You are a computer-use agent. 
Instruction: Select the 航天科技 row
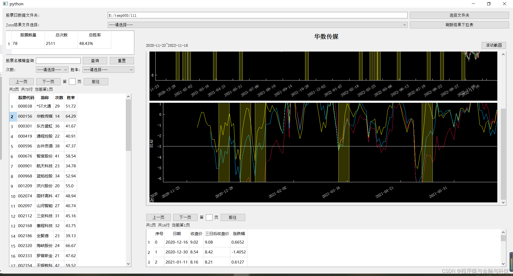[x=43, y=166]
